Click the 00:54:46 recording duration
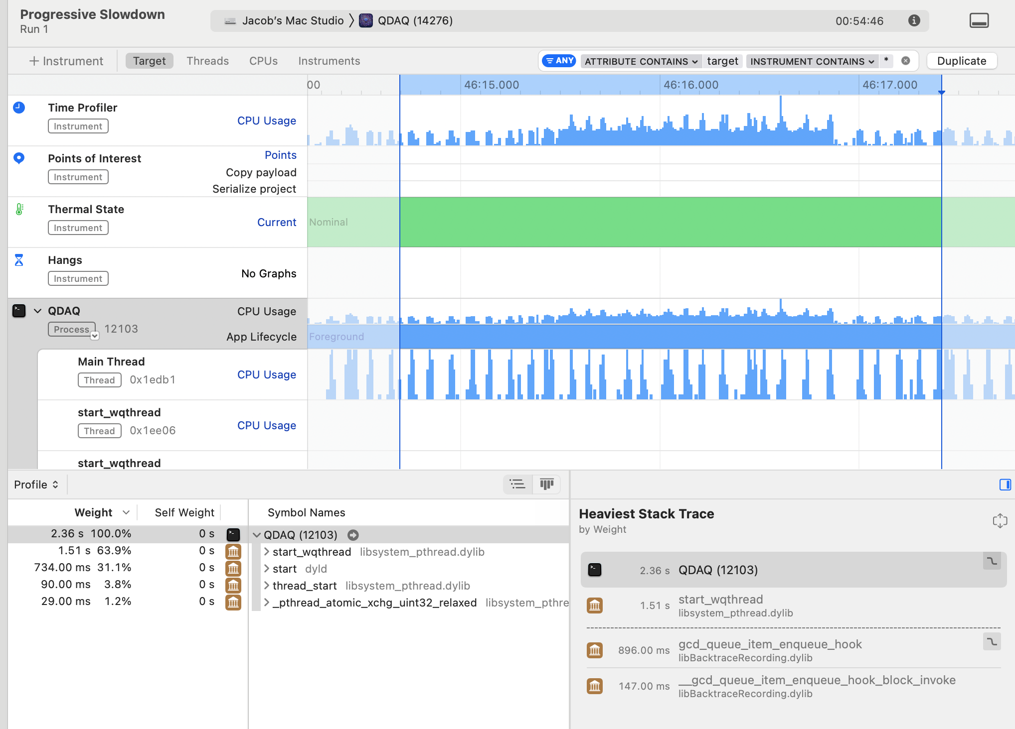 859,21
